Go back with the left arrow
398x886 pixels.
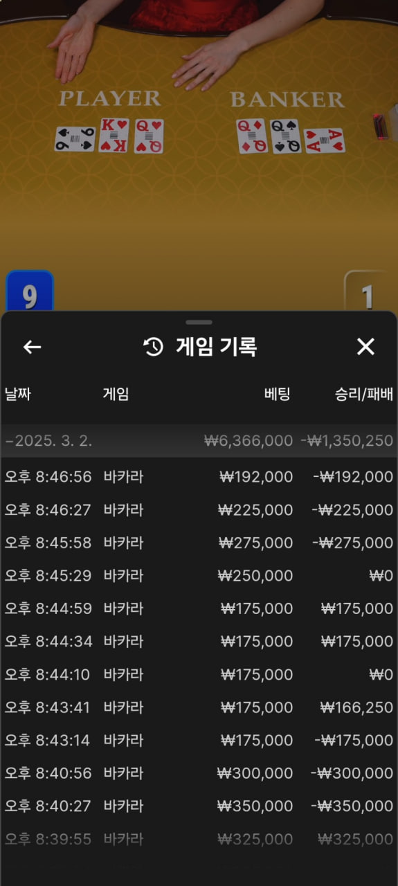(x=33, y=347)
